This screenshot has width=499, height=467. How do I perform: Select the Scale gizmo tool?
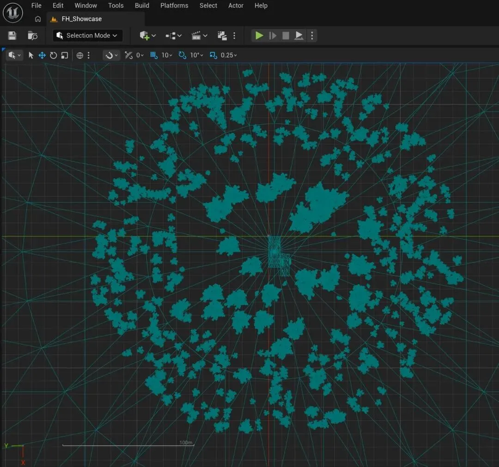tap(65, 55)
